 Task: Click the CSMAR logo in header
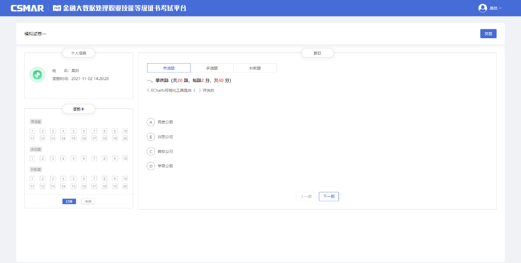(28, 8)
